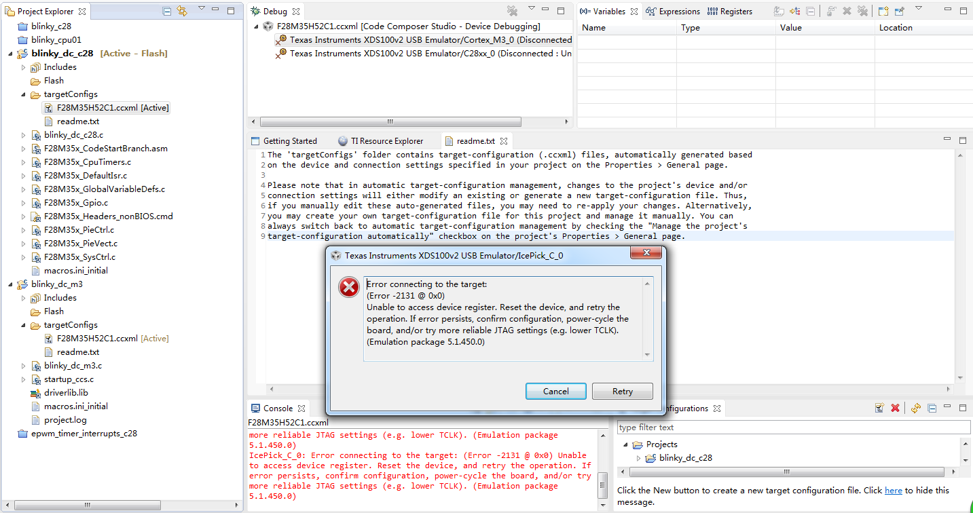Image resolution: width=973 pixels, height=513 pixels.
Task: Select the blinky_c28 project
Action: (52, 26)
